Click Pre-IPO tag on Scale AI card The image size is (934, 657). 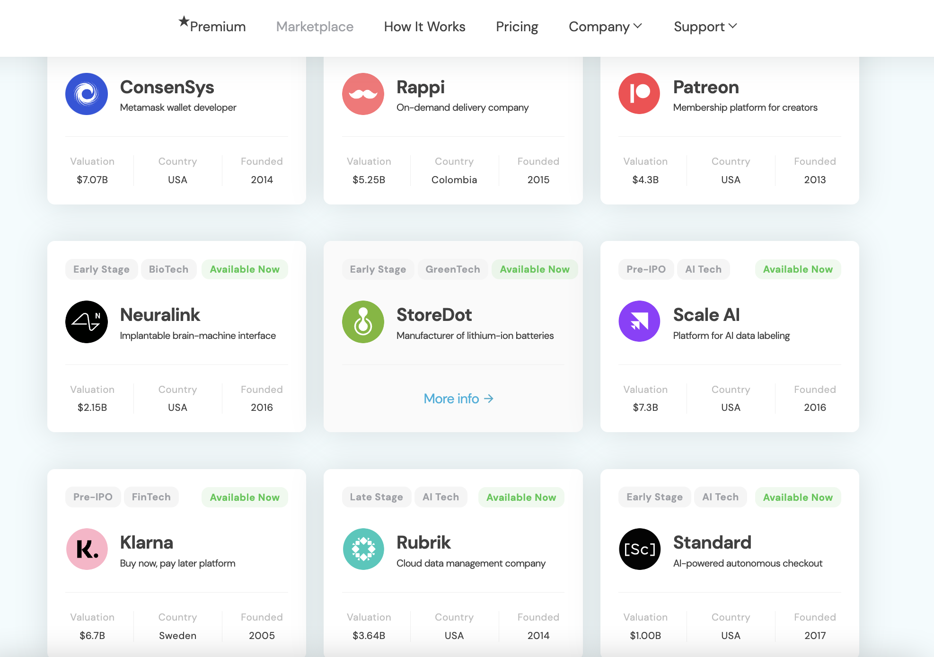tap(646, 269)
